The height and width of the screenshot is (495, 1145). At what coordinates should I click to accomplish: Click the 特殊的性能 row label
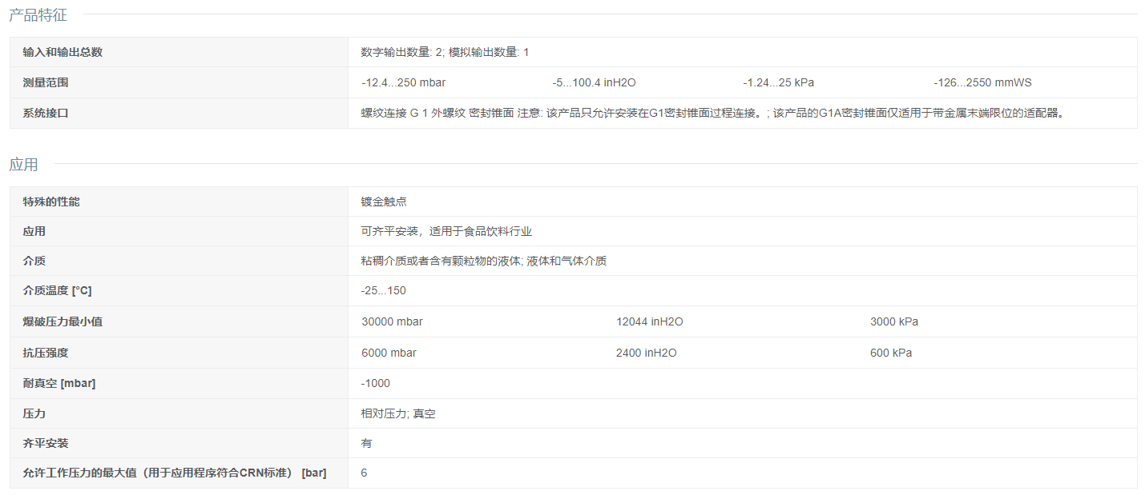[x=51, y=202]
